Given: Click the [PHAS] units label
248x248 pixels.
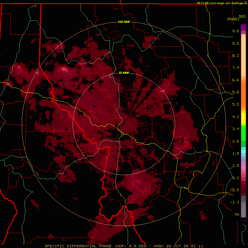Looking at the screenshot, I should [233, 19].
